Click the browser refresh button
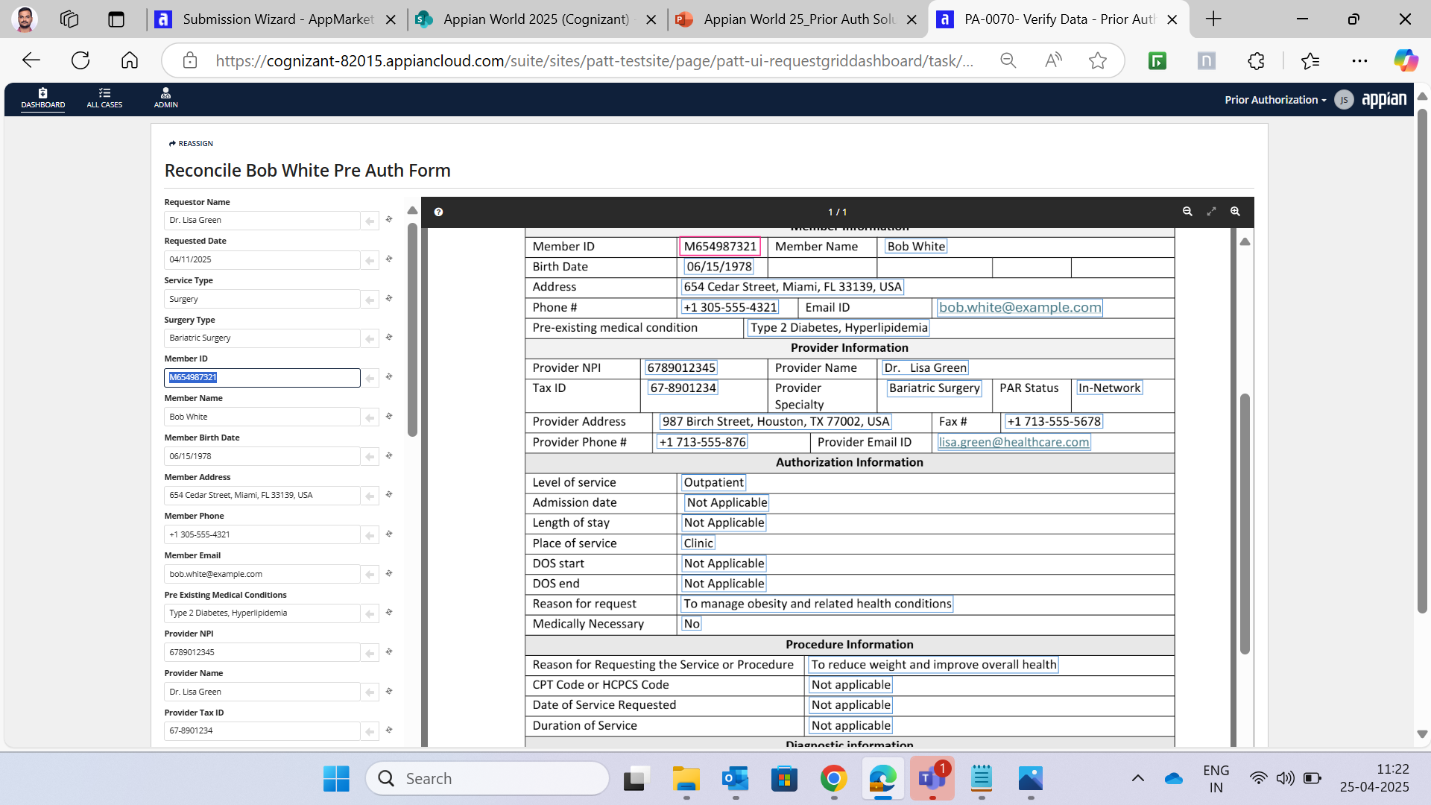 click(x=80, y=61)
